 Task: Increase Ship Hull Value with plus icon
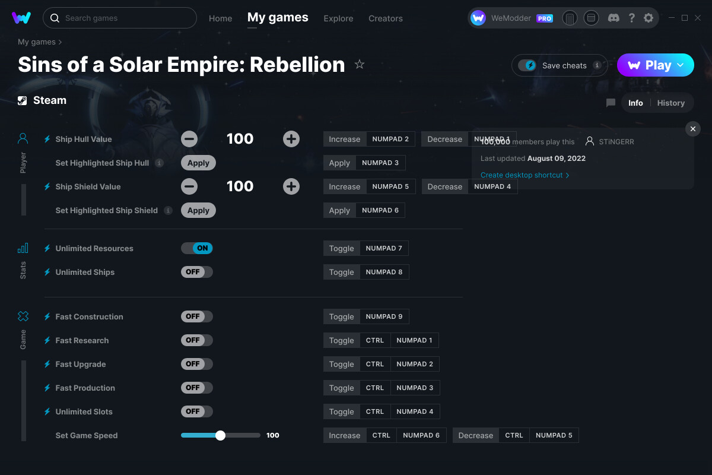291,139
